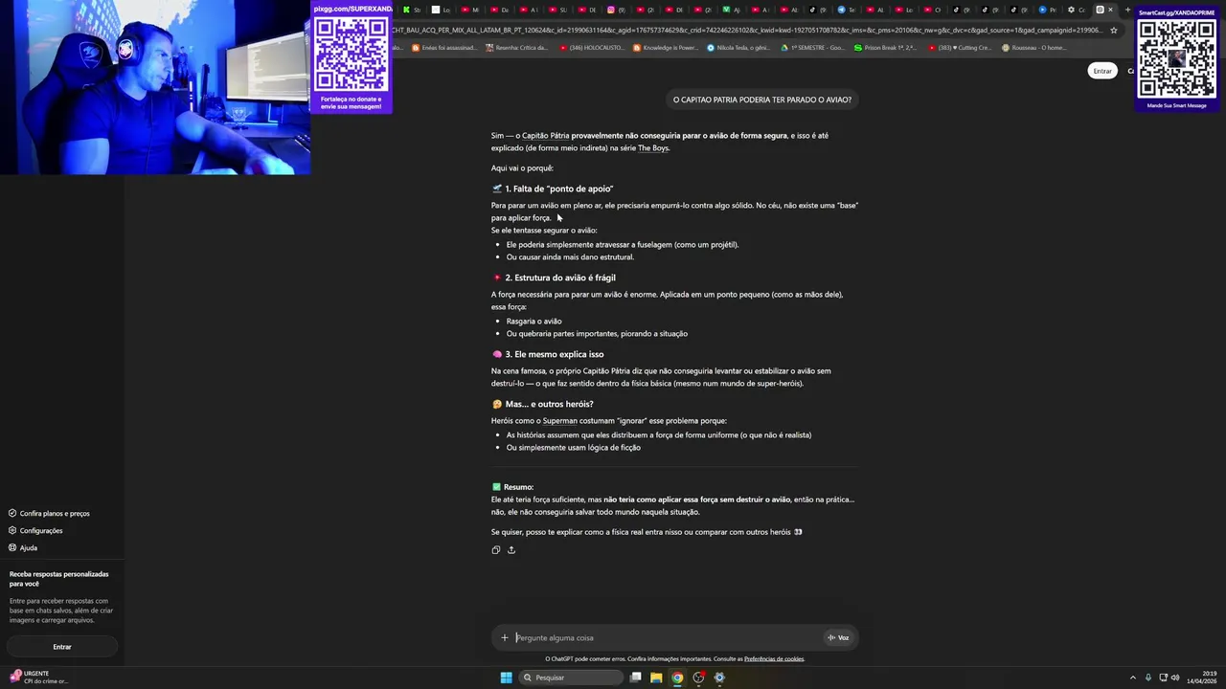The width and height of the screenshot is (1226, 689).
Task: Click the plus attach icon in prompt box
Action: [505, 638]
